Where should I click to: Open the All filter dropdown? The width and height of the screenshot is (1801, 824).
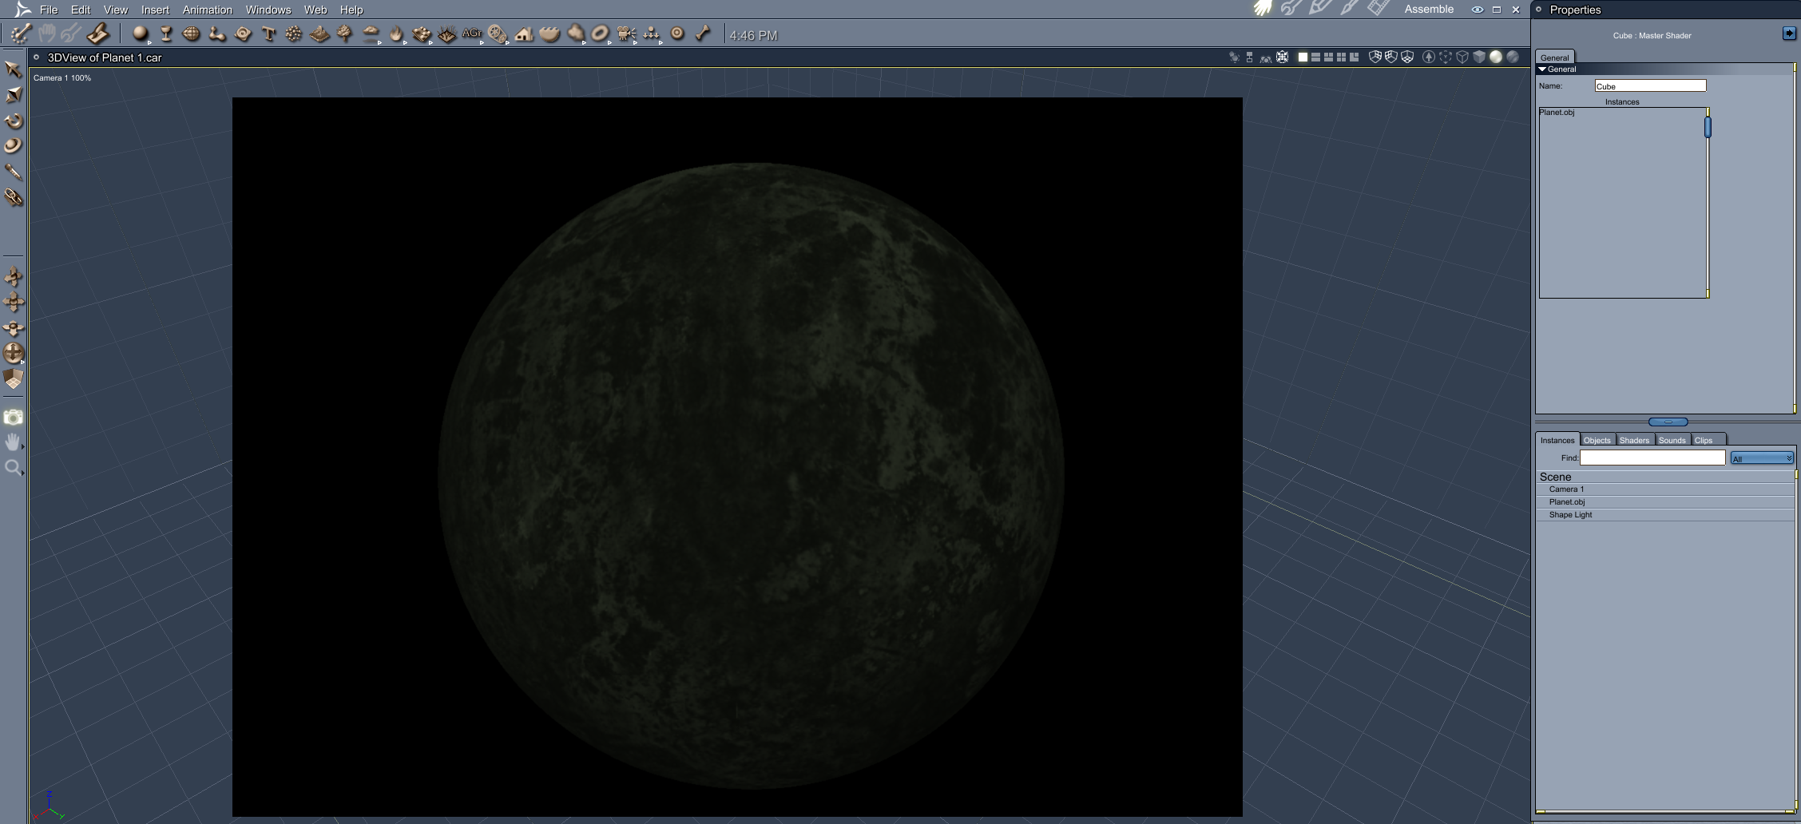1762,458
